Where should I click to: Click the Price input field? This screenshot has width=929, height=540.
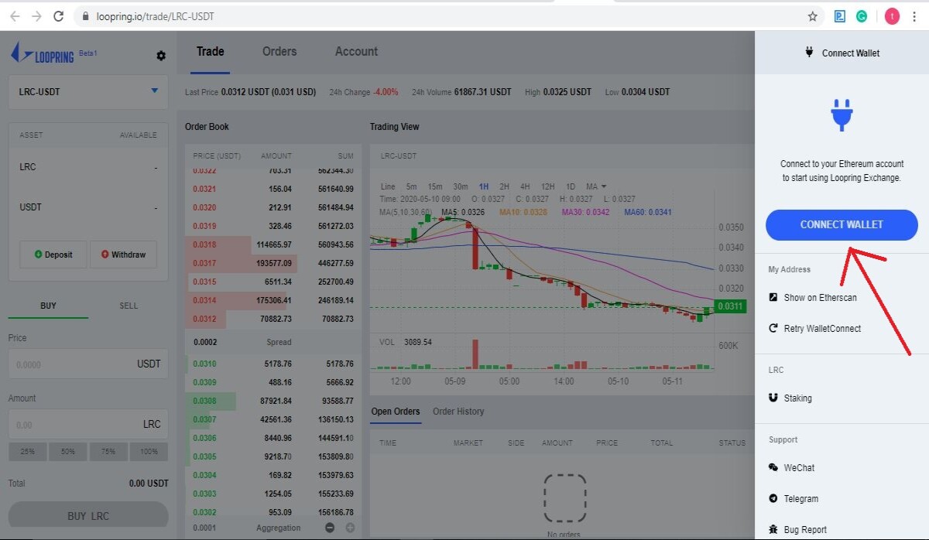88,364
